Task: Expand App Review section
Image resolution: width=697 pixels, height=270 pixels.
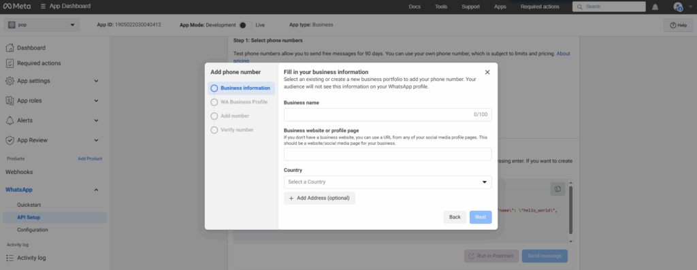Action: pos(96,140)
